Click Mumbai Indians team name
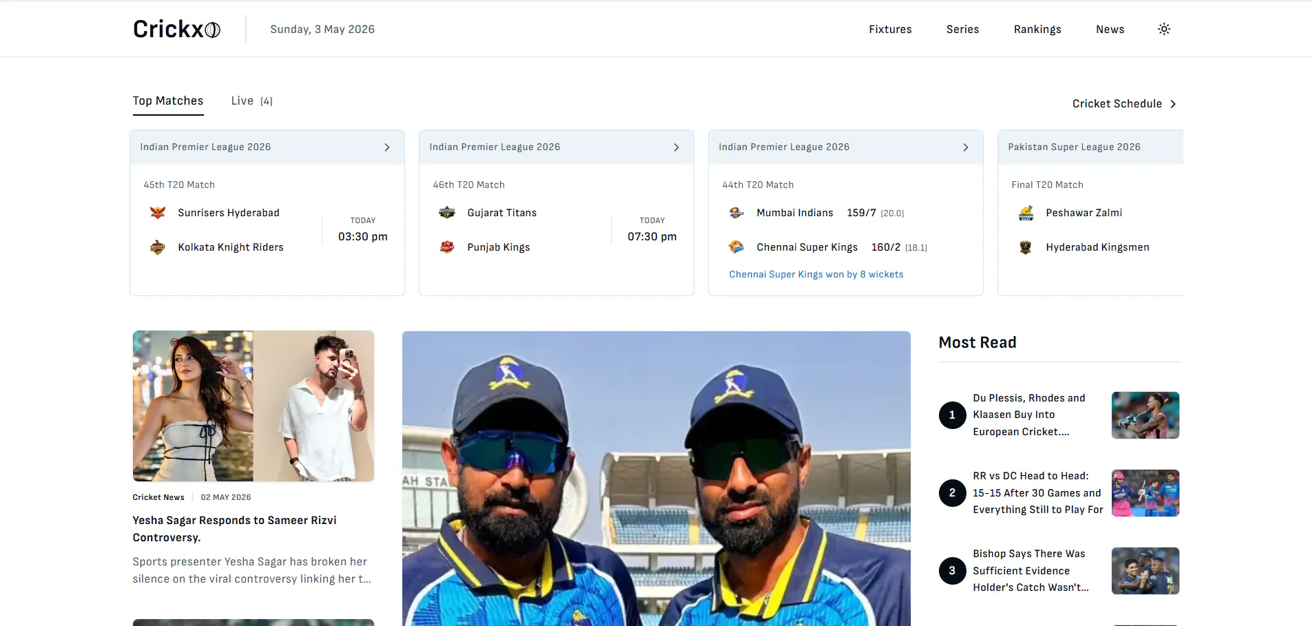The image size is (1313, 626). coord(795,213)
